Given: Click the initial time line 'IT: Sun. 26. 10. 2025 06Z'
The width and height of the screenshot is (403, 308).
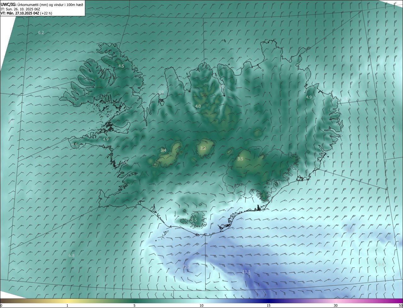Looking at the screenshot, I should (20, 9).
